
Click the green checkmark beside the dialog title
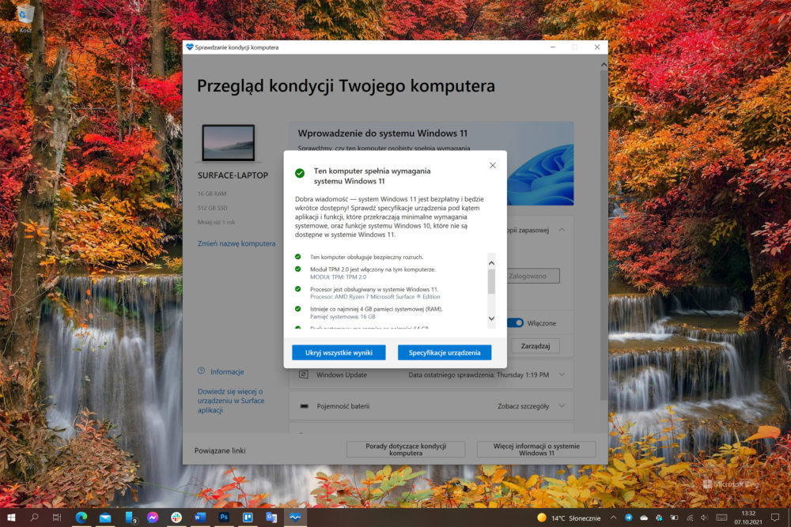click(300, 173)
